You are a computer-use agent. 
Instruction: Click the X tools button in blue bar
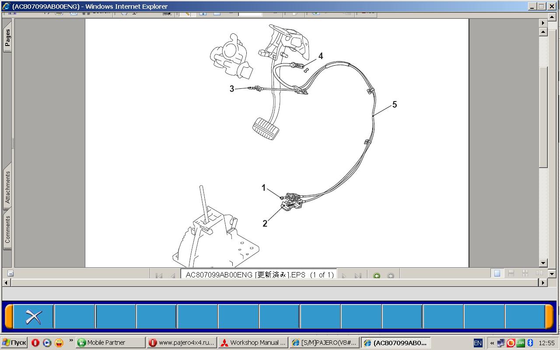[33, 316]
